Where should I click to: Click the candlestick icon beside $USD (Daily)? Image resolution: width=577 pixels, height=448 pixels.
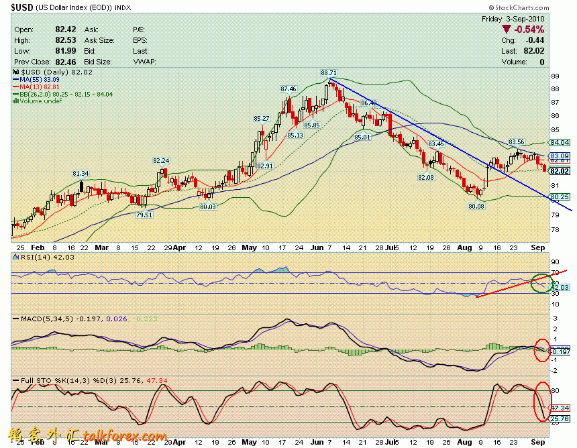[x=16, y=72]
